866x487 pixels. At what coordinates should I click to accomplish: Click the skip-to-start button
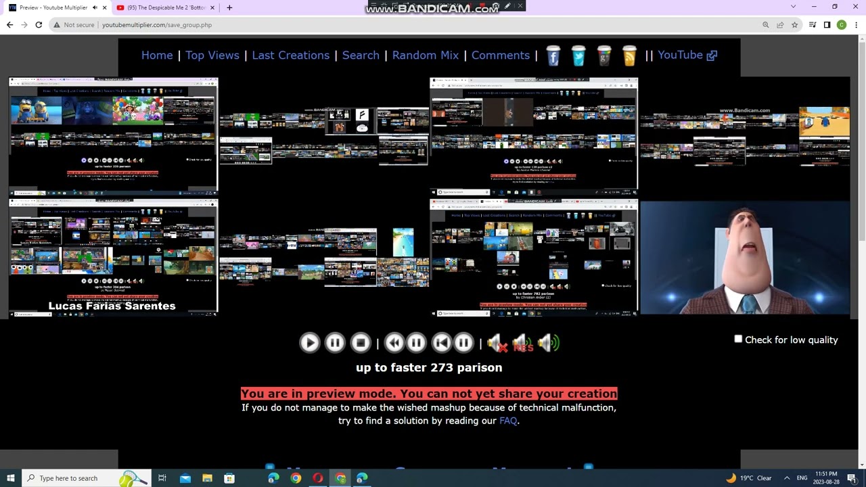(441, 343)
